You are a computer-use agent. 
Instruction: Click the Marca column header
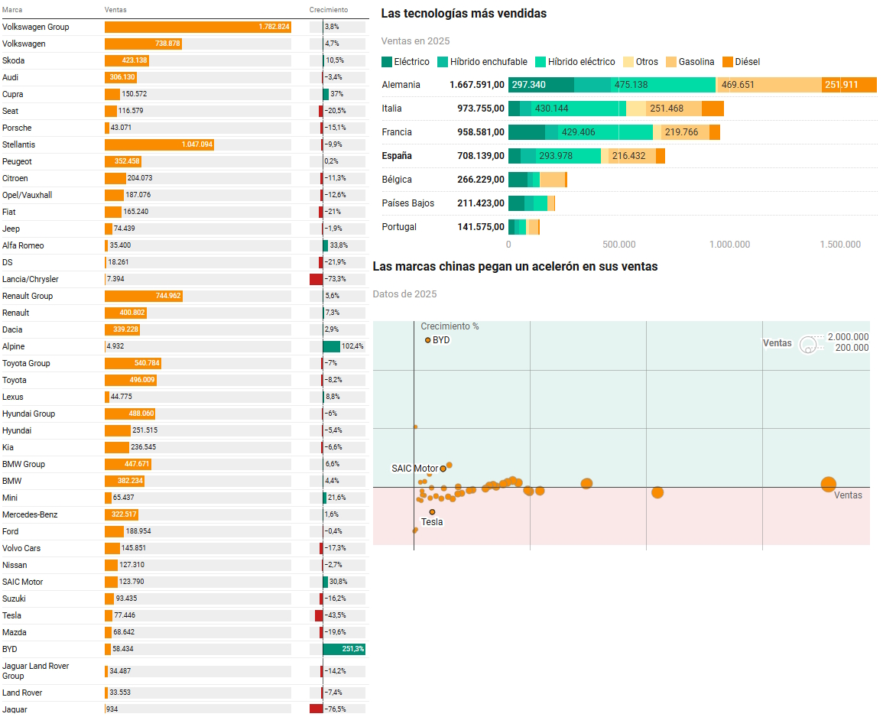pos(12,10)
